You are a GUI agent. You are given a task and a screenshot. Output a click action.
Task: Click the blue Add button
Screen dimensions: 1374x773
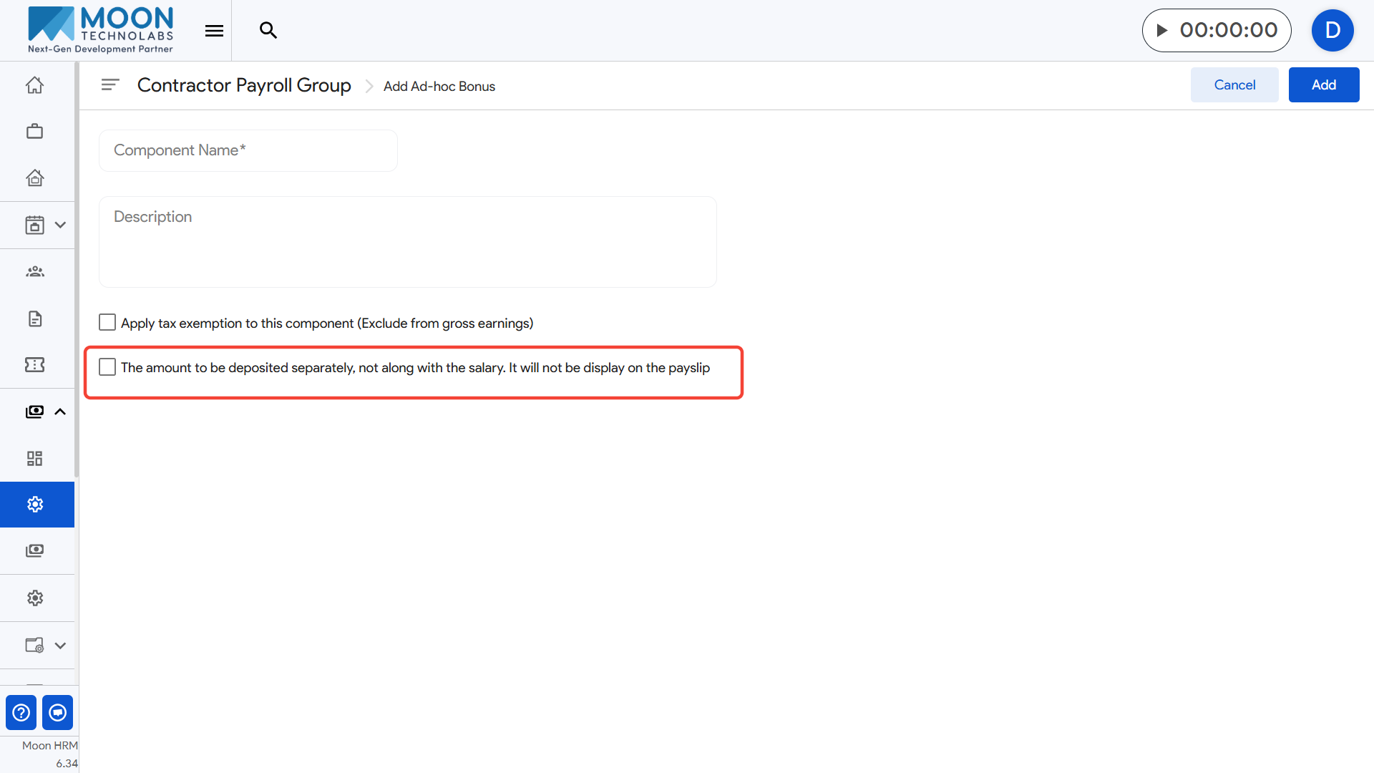tap(1323, 85)
